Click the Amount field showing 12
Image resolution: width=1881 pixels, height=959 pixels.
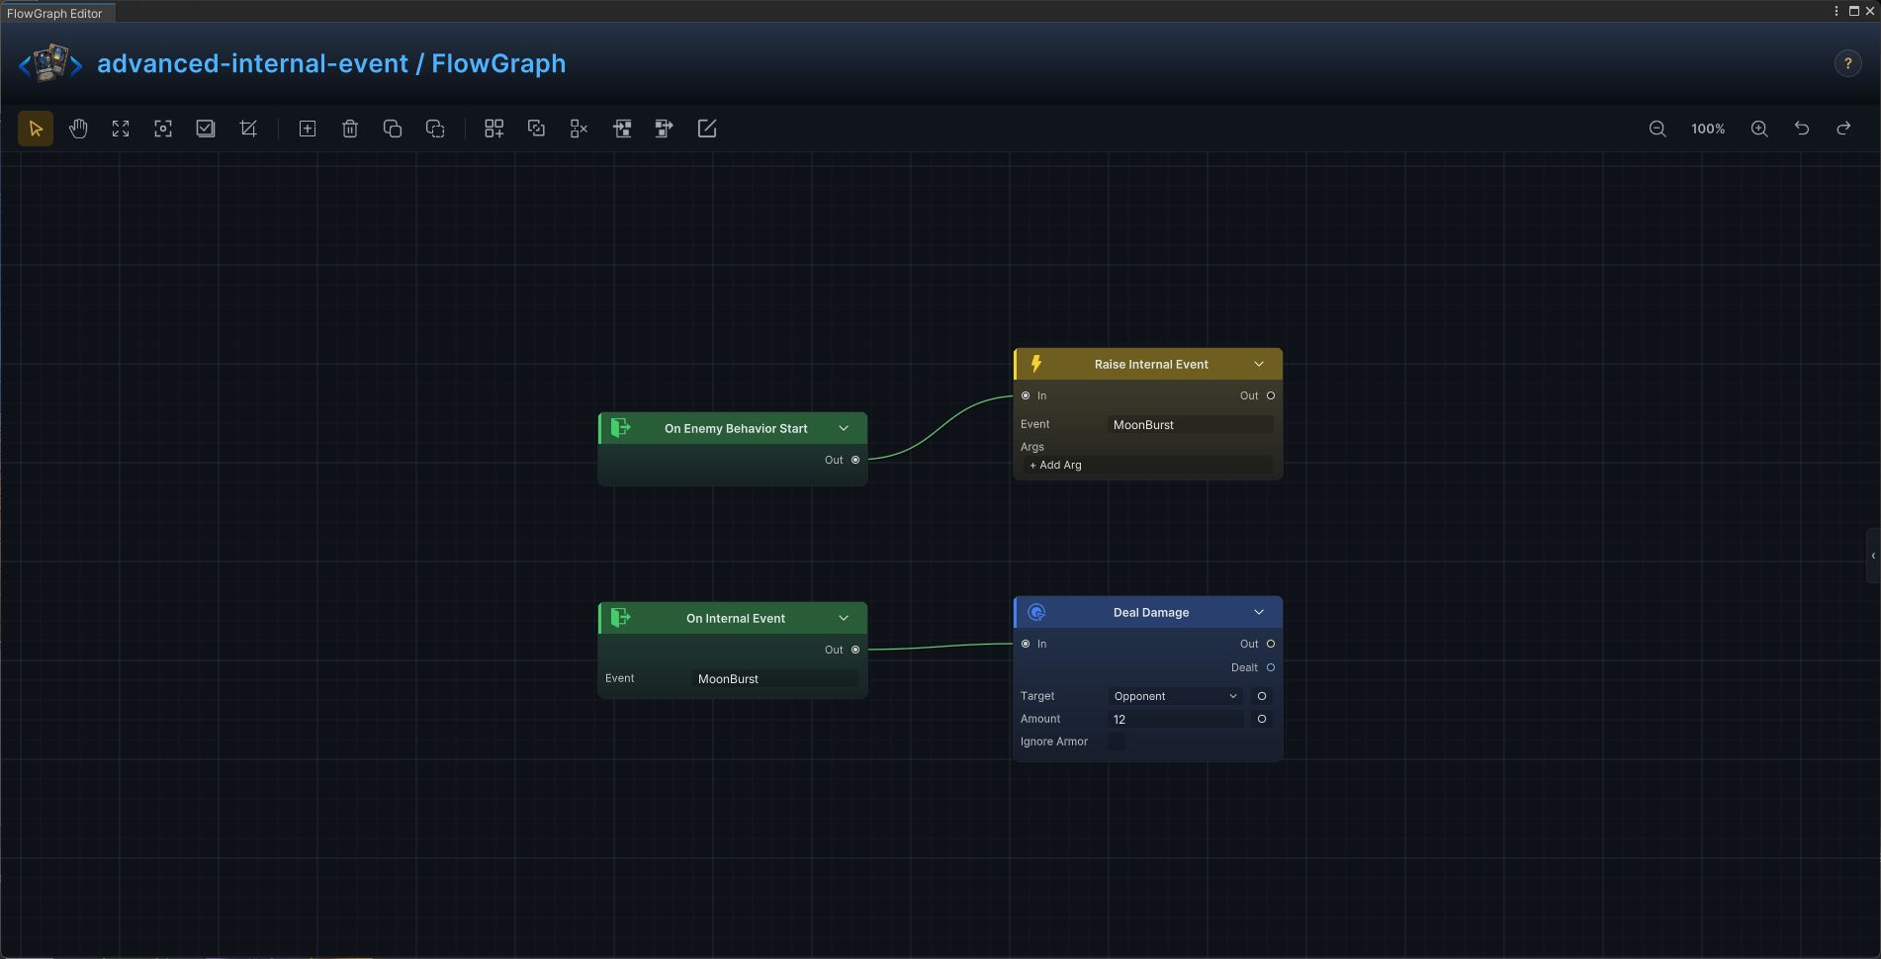[1176, 720]
